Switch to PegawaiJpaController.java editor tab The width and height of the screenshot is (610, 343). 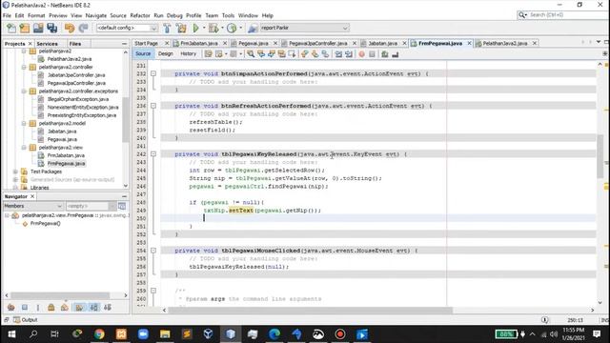[317, 43]
